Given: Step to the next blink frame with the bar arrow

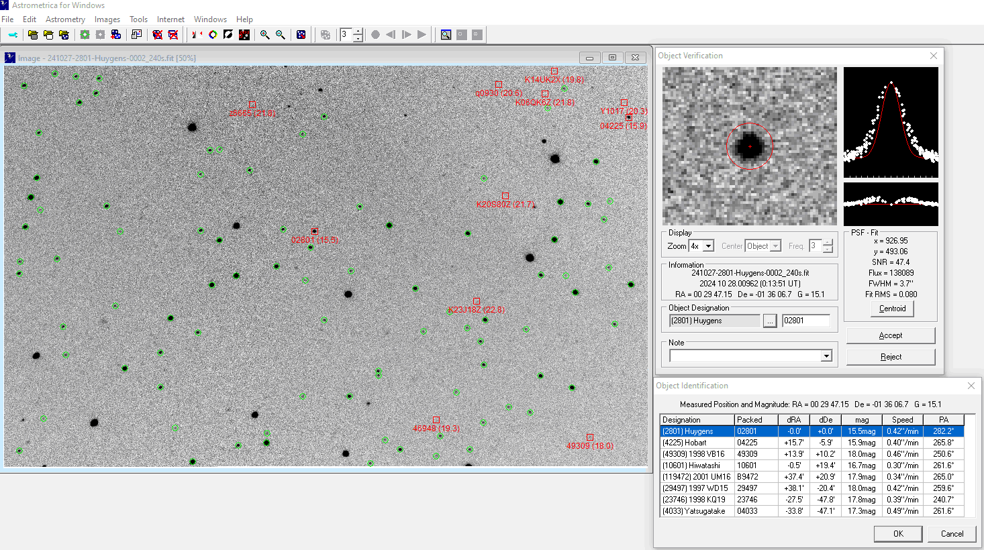Looking at the screenshot, I should [x=406, y=35].
